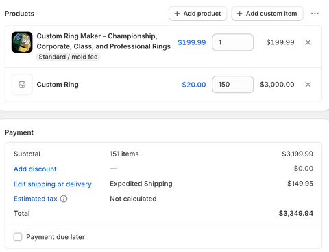Viewport: 329px width, 252px height.
Task: Remove Custom Ring Maker line item
Action: [x=308, y=42]
